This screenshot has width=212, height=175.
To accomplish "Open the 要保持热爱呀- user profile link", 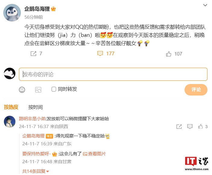I will coord(36,154).
